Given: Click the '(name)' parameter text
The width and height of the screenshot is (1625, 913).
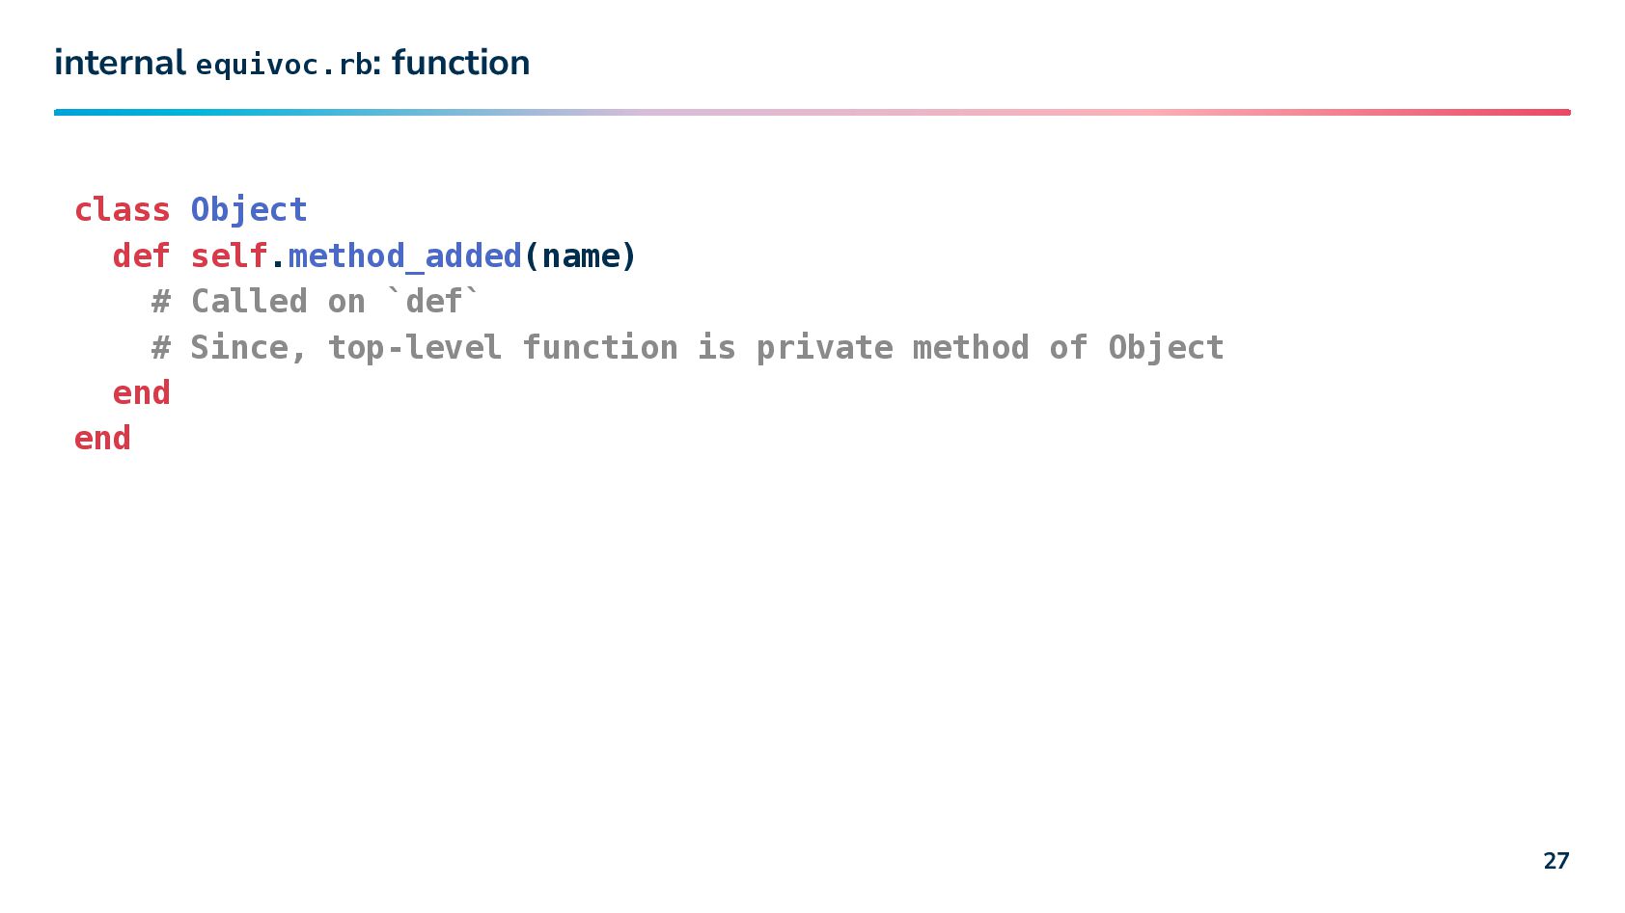Looking at the screenshot, I should (579, 255).
